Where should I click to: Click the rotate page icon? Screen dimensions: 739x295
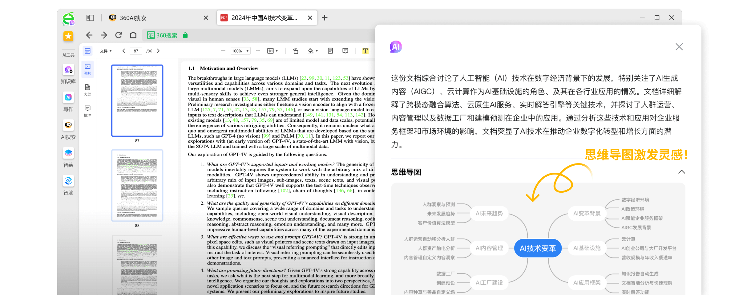[296, 51]
